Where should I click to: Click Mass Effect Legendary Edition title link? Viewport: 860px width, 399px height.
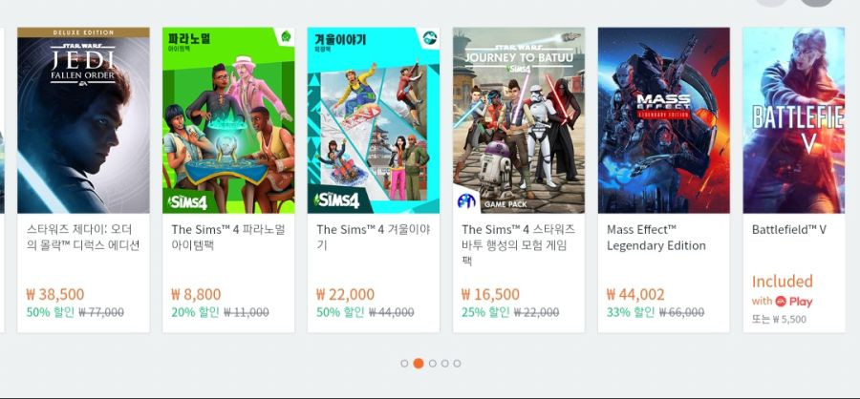pos(656,238)
